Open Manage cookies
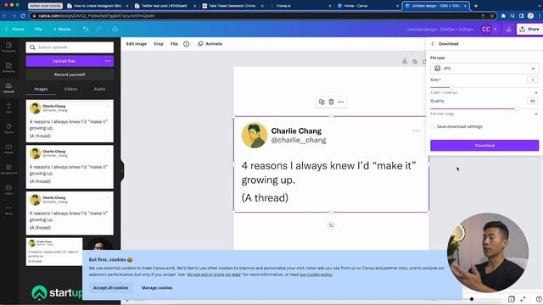This screenshot has width=543, height=305. [x=157, y=288]
